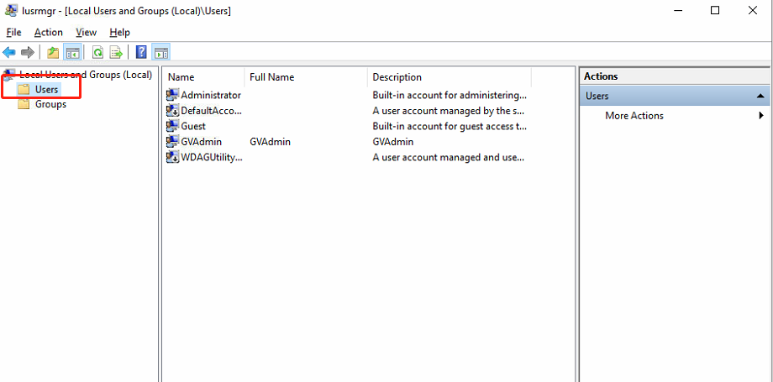Close the lusrmgr window
Screen dimensions: 773x382
753,10
